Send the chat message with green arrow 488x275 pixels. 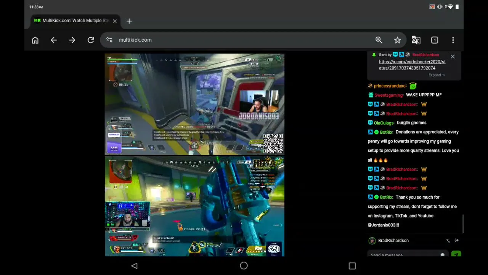456,254
